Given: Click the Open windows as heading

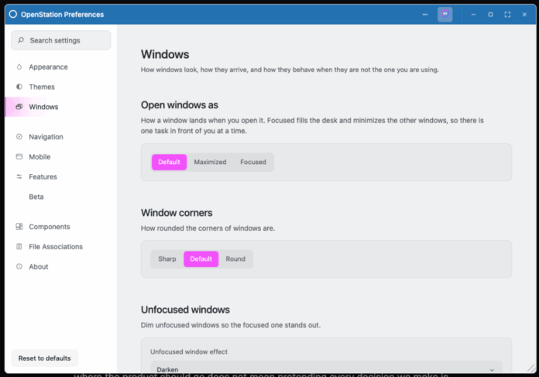Looking at the screenshot, I should (180, 105).
